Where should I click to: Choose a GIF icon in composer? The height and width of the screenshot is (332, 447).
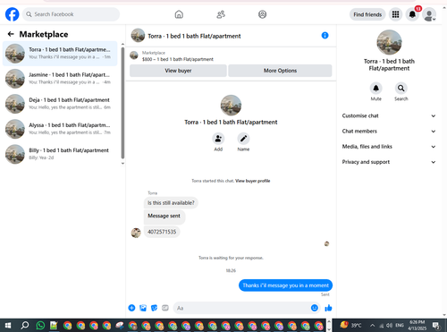165,308
